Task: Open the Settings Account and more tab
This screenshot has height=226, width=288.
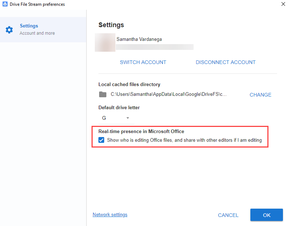Action: pyautogui.click(x=43, y=30)
